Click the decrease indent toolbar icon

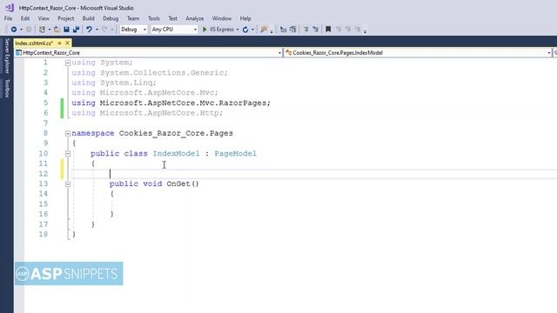tap(283, 30)
